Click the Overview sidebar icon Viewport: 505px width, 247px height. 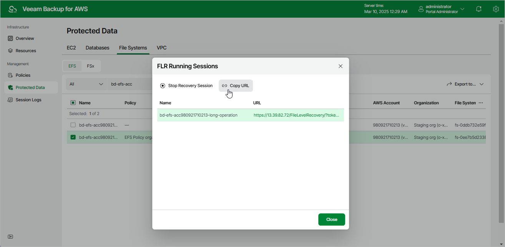click(10, 38)
